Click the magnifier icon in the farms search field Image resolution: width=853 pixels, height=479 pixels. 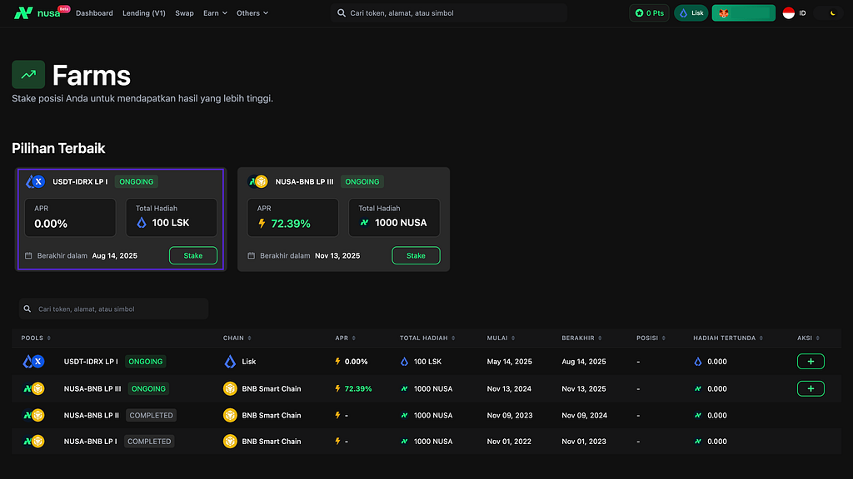pyautogui.click(x=27, y=309)
